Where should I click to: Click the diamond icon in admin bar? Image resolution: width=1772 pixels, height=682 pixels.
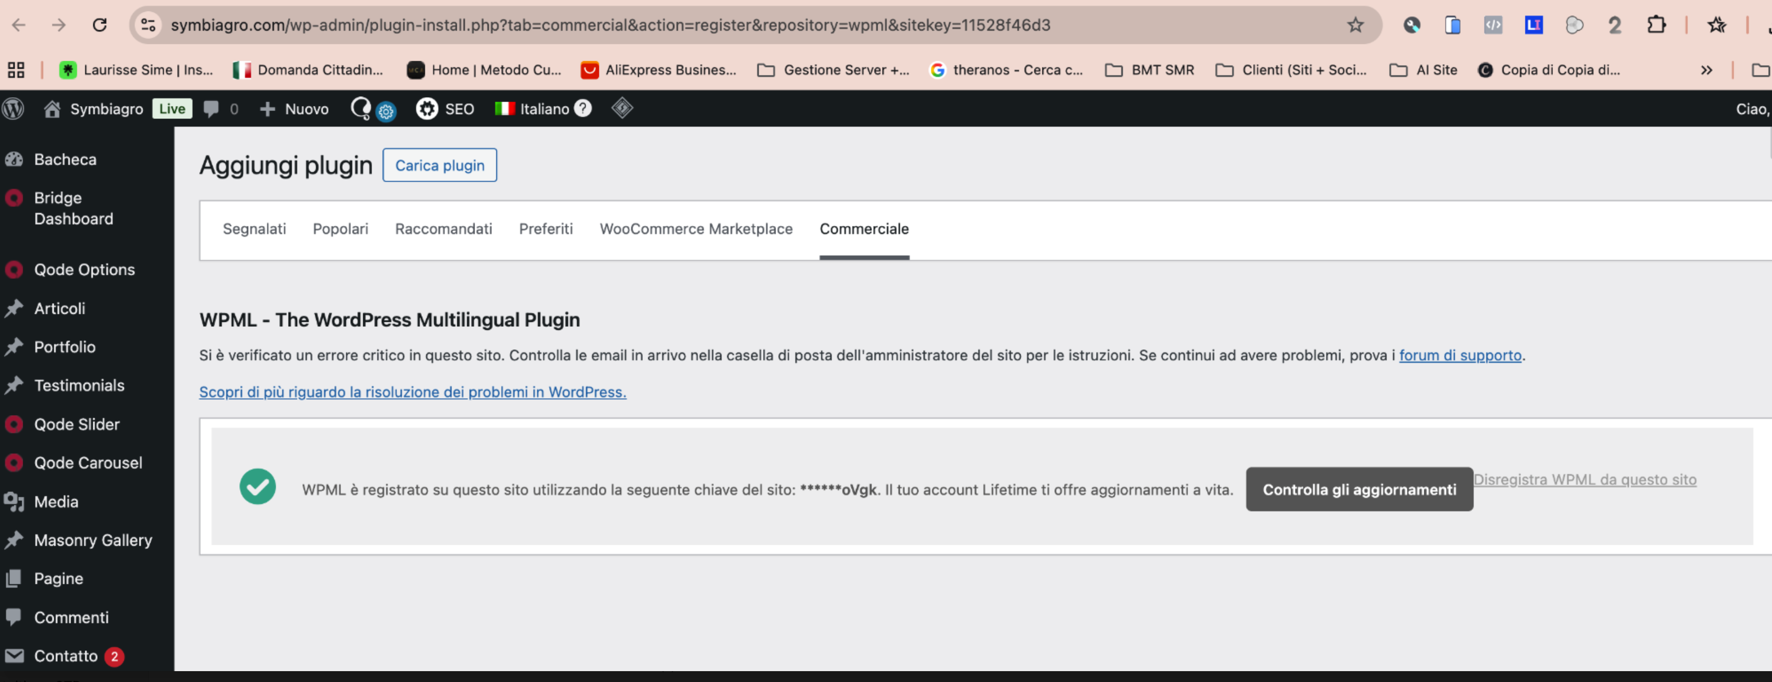[622, 108]
